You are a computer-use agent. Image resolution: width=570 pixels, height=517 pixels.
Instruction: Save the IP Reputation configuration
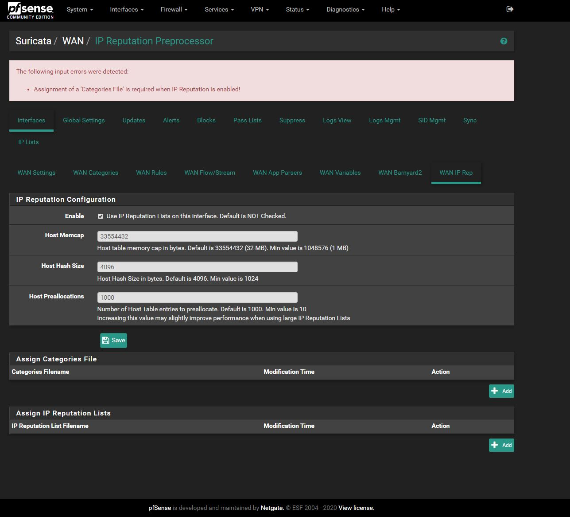113,340
